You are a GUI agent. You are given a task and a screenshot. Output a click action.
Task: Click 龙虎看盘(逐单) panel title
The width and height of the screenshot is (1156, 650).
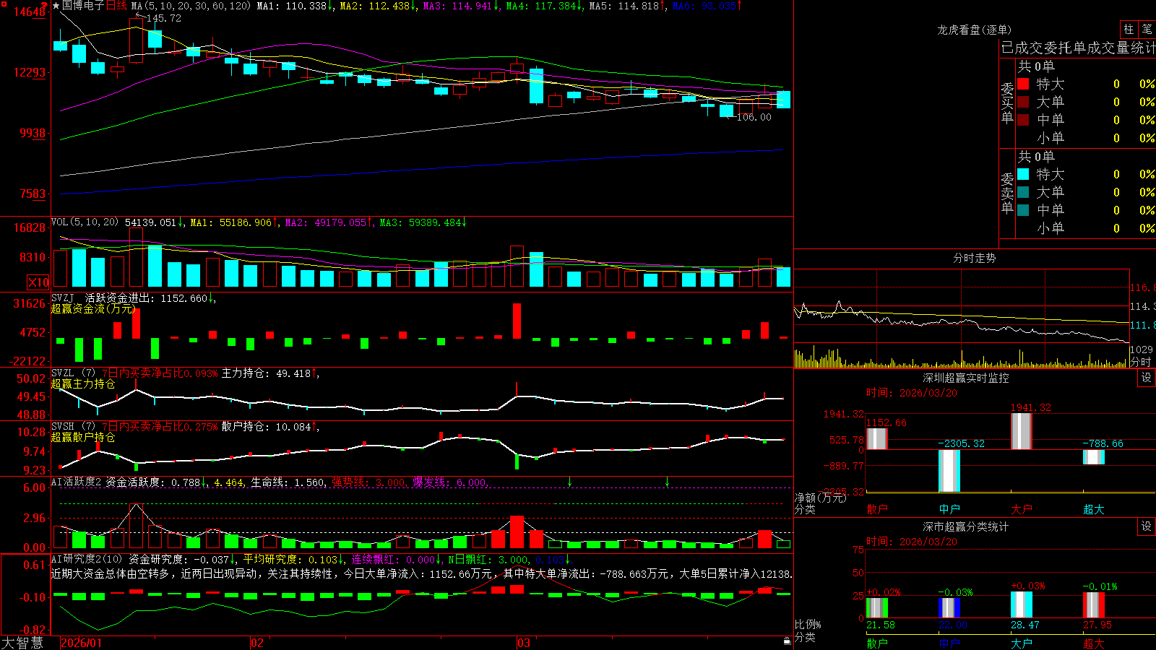click(x=974, y=30)
